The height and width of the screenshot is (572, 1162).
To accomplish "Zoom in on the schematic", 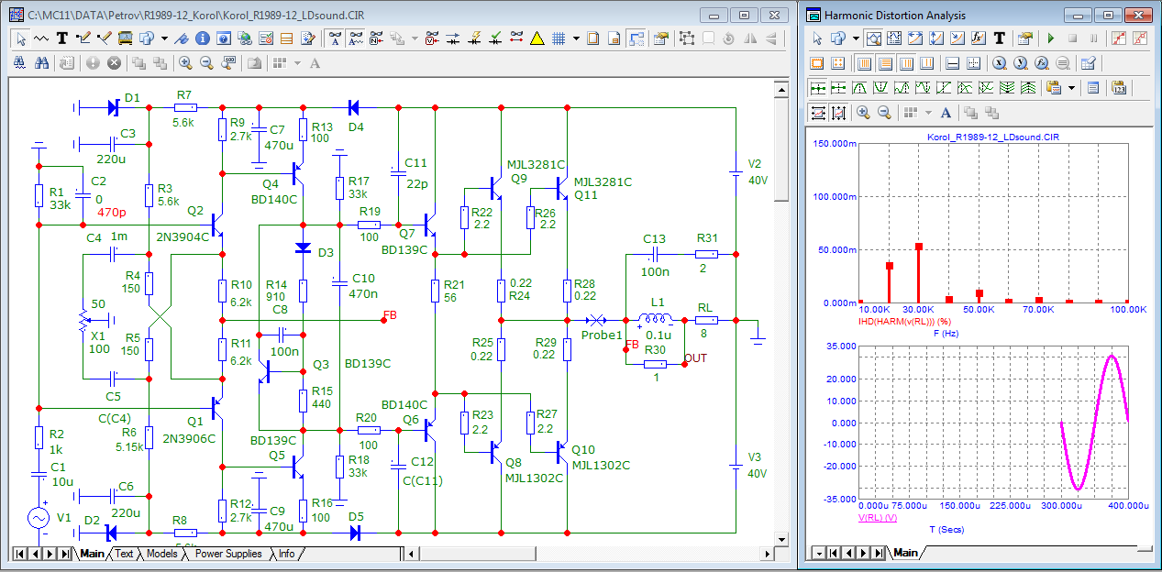I will pyautogui.click(x=185, y=63).
